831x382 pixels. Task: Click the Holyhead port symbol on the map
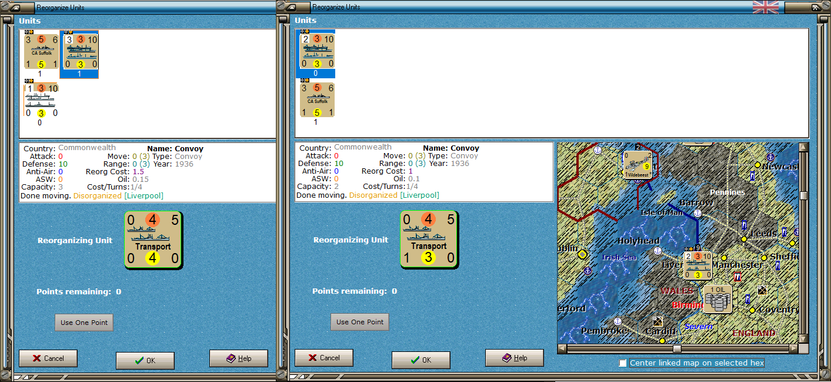tap(658, 251)
